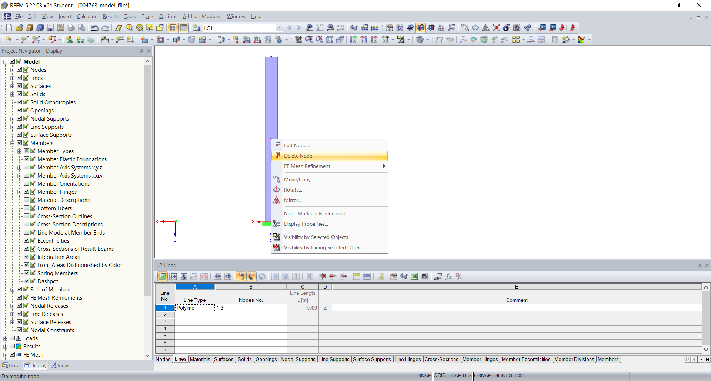Select the Move/Copy toolbar tool
This screenshot has width=711, height=381.
click(465, 28)
